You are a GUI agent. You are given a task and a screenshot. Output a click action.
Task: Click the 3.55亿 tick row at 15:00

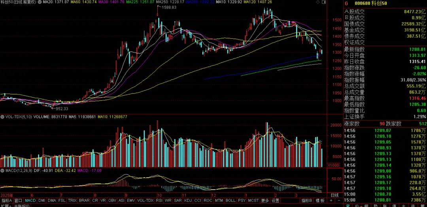[385, 194]
